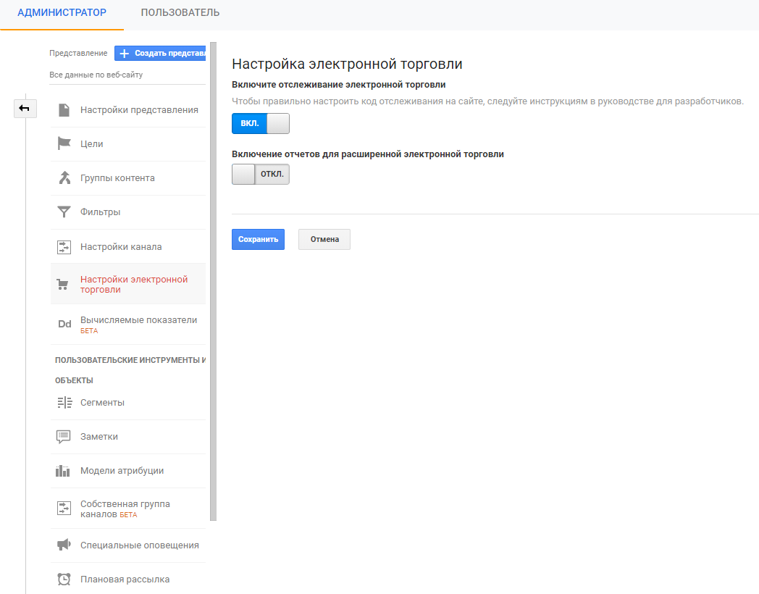This screenshot has height=594, width=759.
Task: Click the document icon for Настройки представления
Action: [64, 110]
